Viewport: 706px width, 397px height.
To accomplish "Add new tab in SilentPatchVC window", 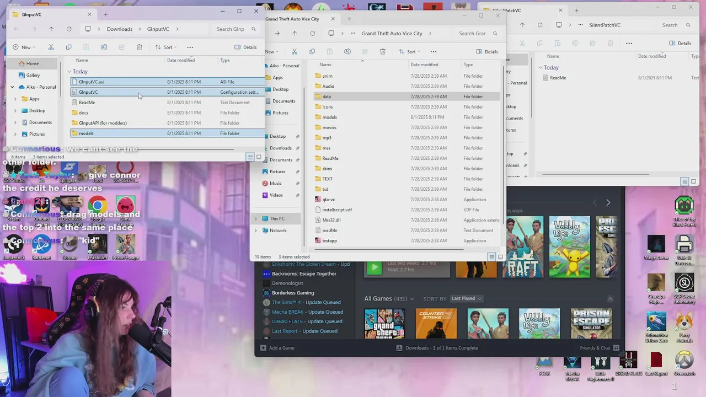I will tap(576, 10).
